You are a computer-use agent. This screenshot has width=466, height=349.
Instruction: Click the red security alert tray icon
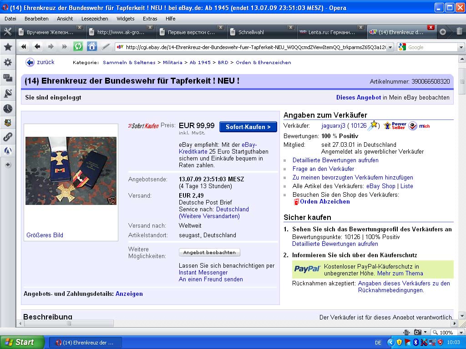(x=441, y=342)
